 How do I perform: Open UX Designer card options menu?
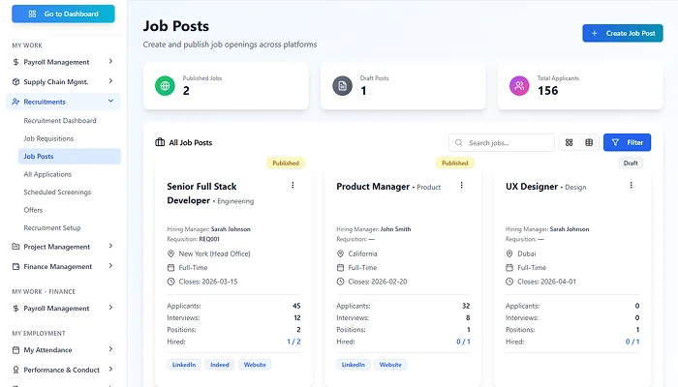click(632, 185)
